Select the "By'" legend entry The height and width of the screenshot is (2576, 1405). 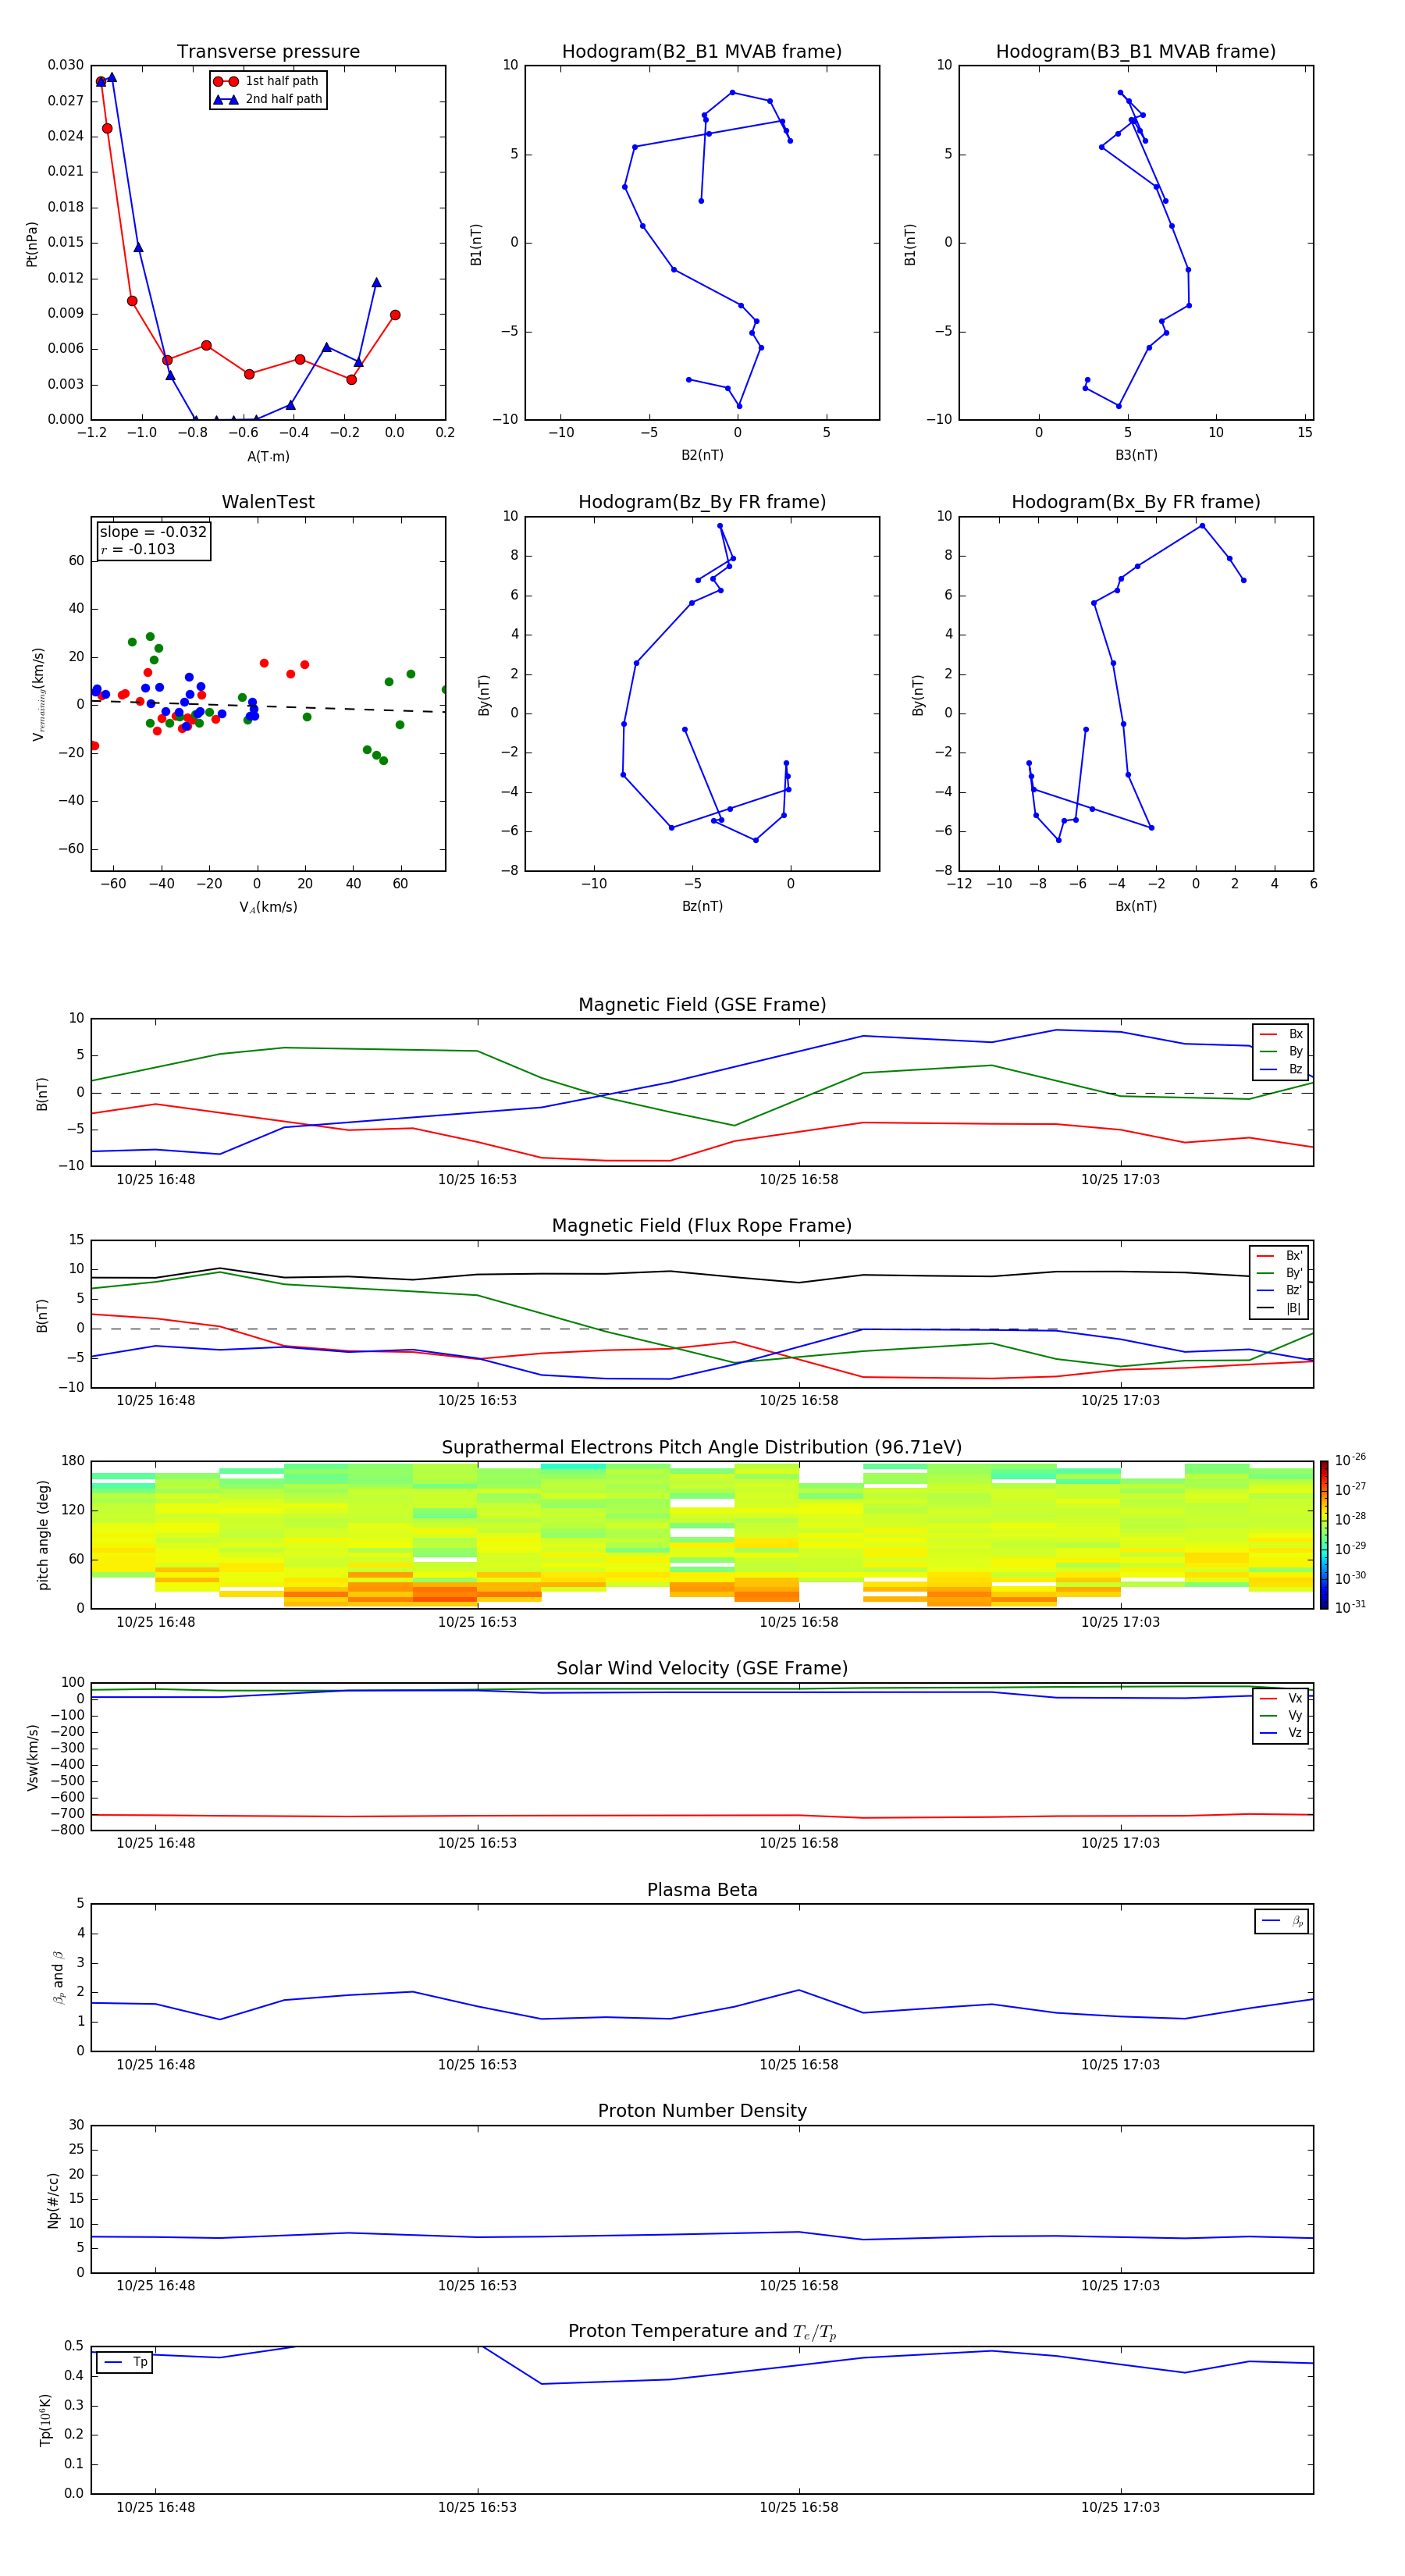[x=1280, y=1273]
